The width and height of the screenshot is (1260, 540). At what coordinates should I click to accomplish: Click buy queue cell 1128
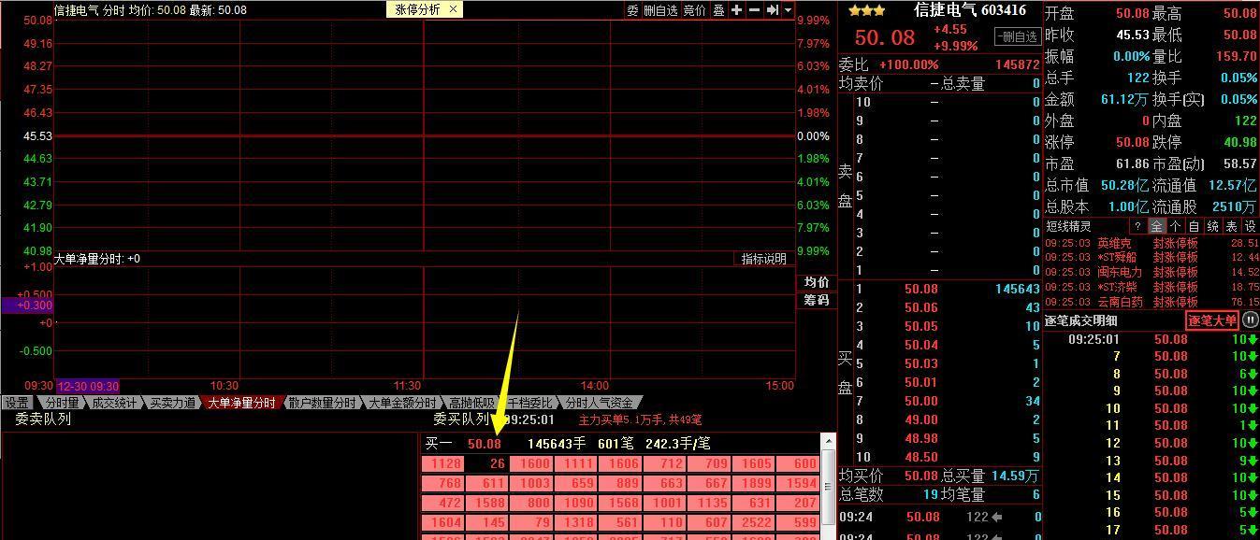pos(444,464)
